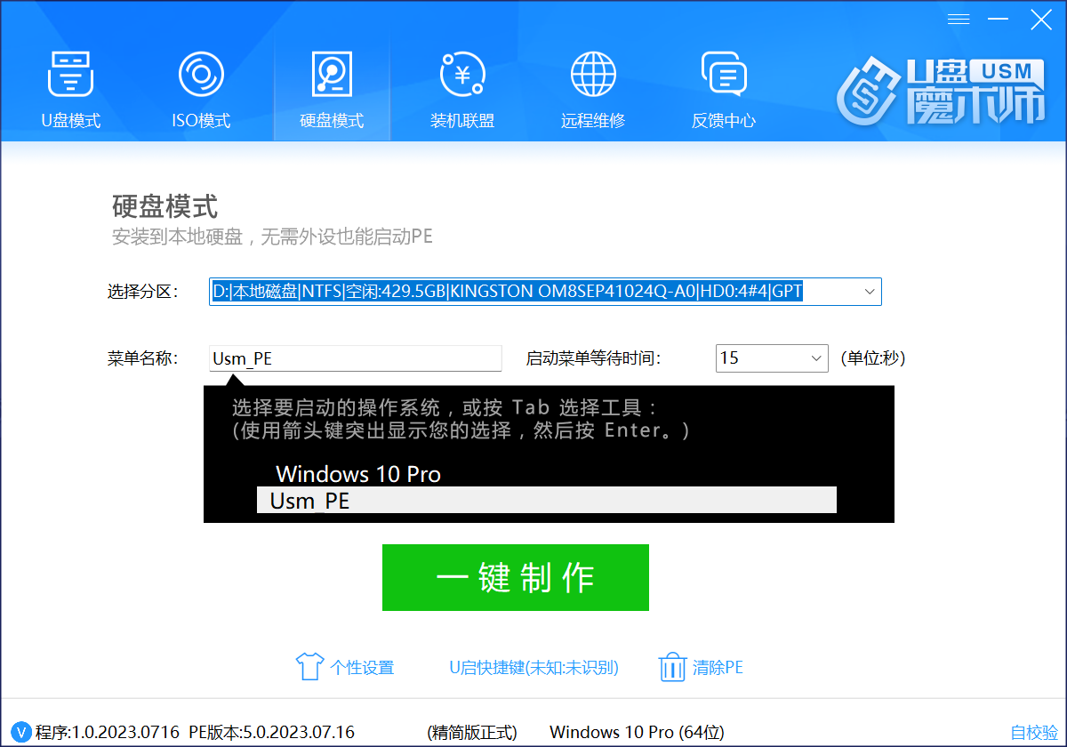Click the T-shirt 个性设置 icon
This screenshot has height=747, width=1067.
click(309, 667)
